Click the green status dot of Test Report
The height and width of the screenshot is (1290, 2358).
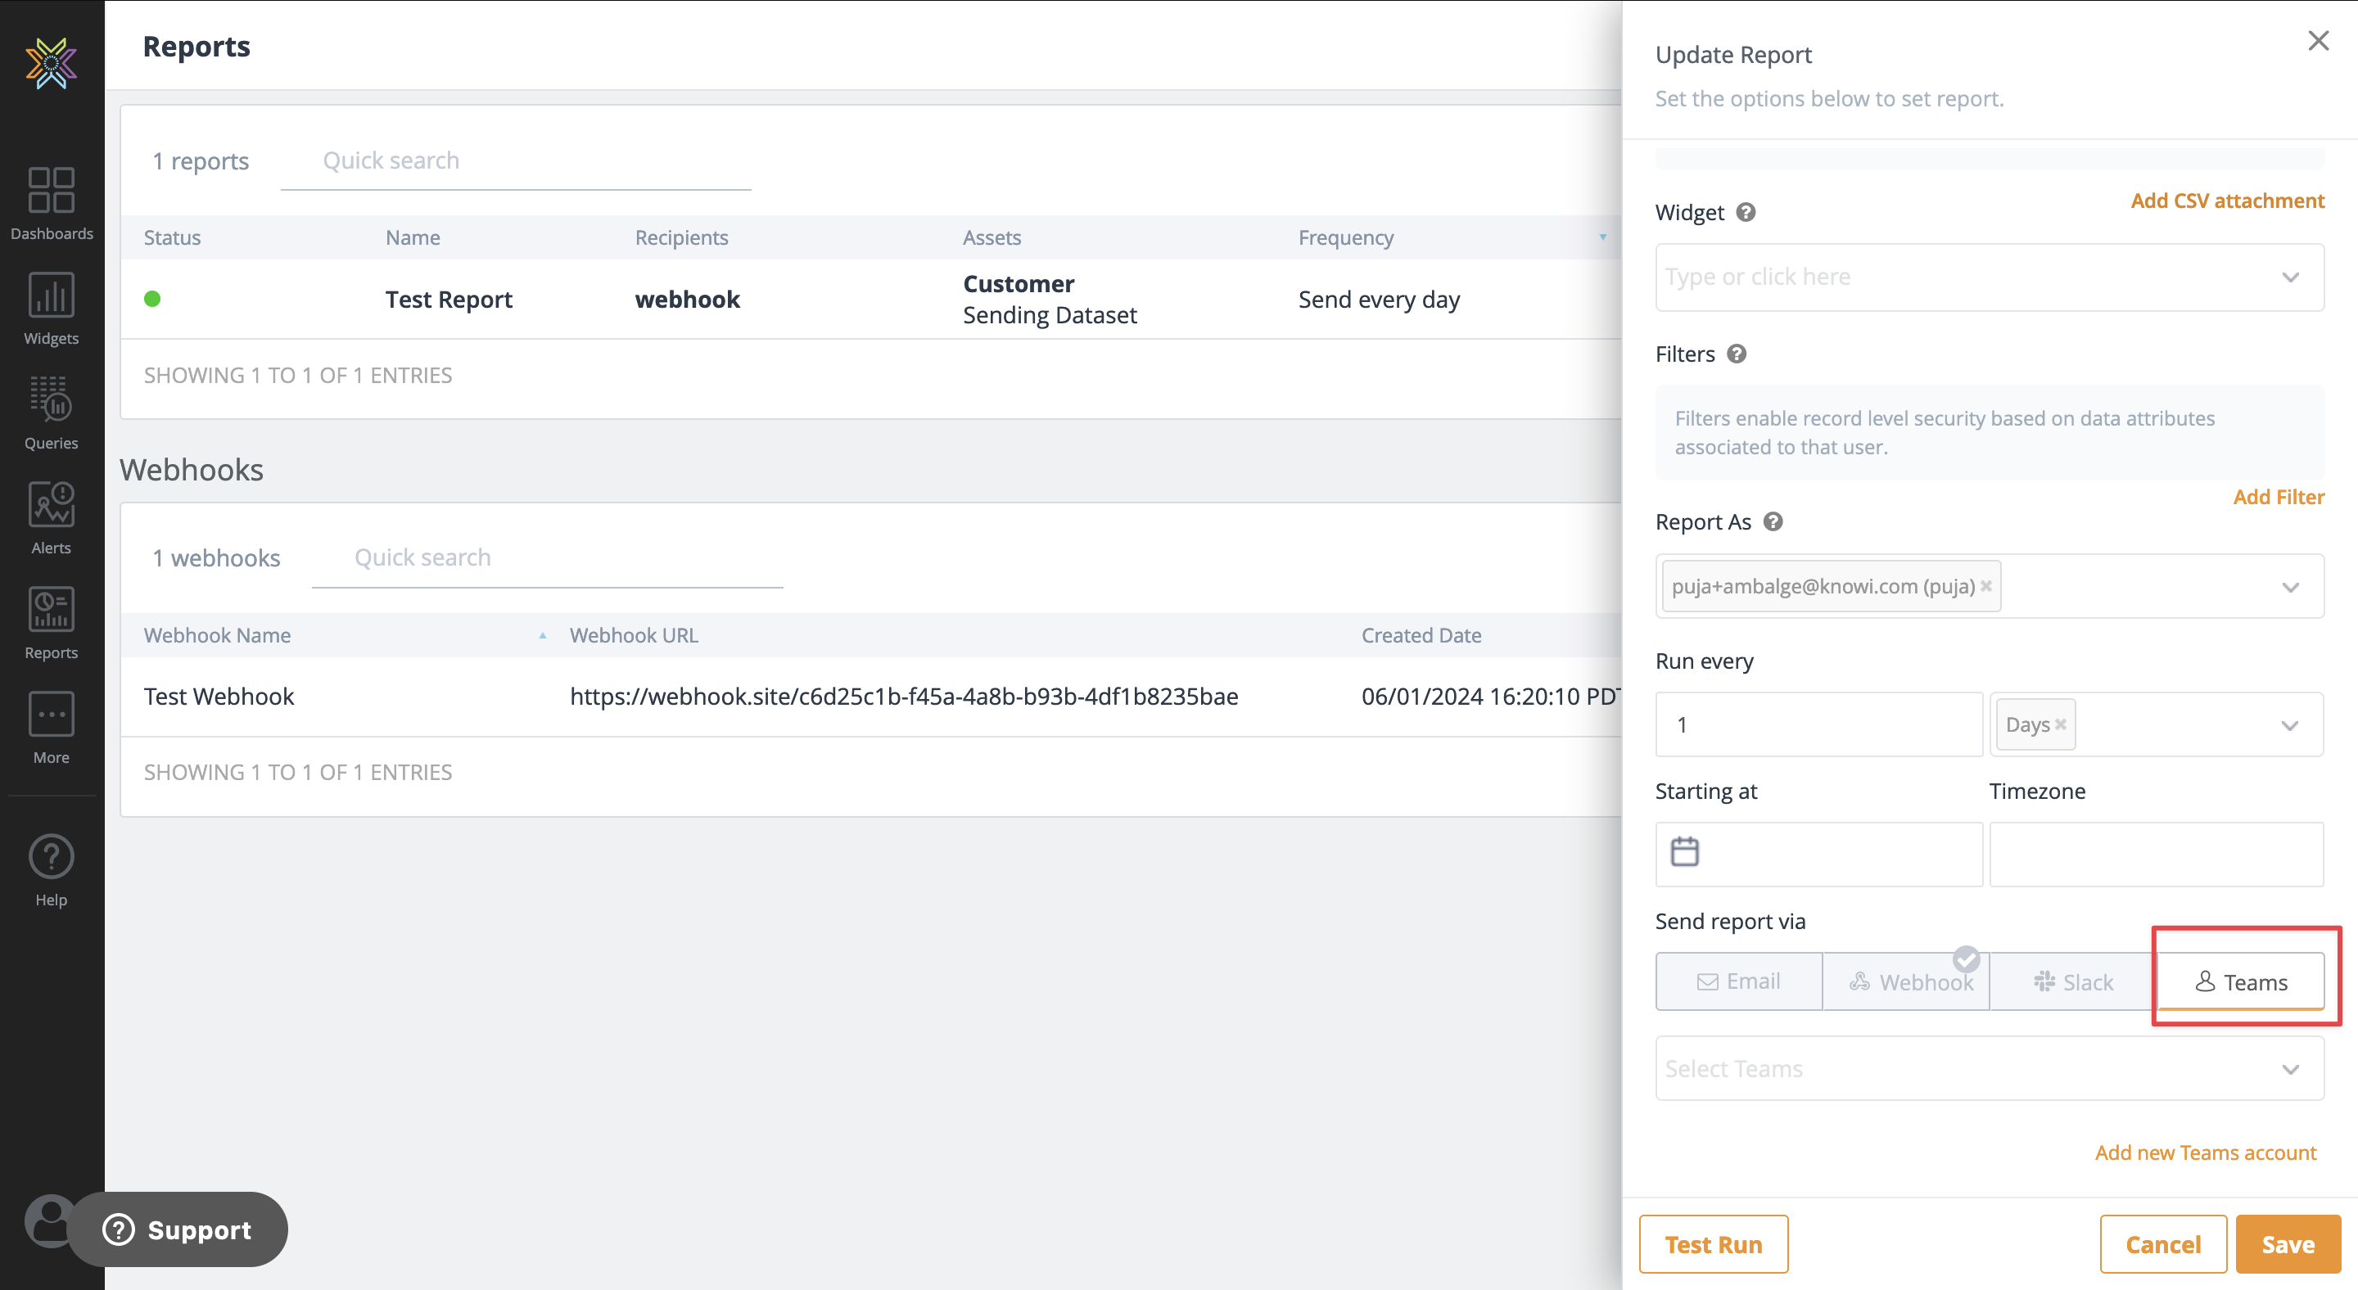153,299
